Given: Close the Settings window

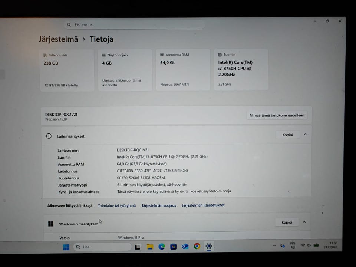Looking at the screenshot, I should click(340, 21).
